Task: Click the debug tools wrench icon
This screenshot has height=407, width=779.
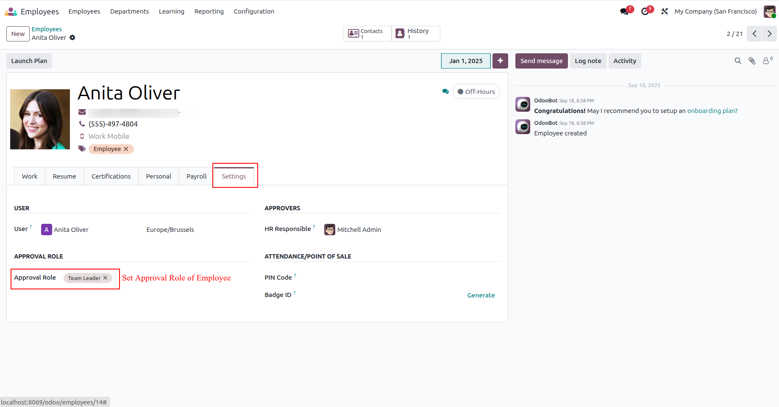Action: 665,11
